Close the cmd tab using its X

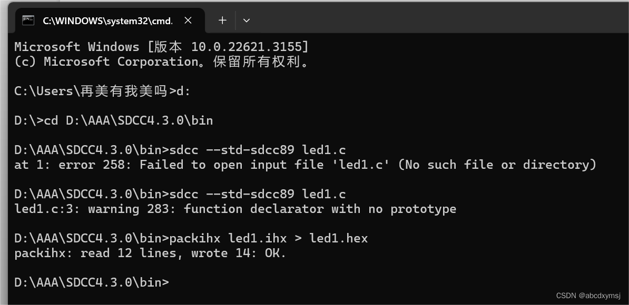[x=188, y=21]
